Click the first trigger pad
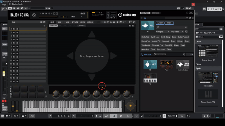The height and width of the screenshot is (126, 225). click(16, 89)
